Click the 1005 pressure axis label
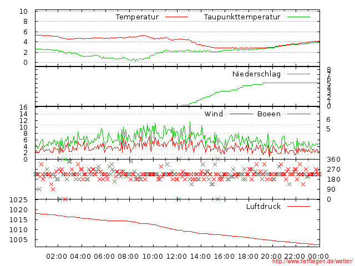355x266 pixels. point(18,240)
